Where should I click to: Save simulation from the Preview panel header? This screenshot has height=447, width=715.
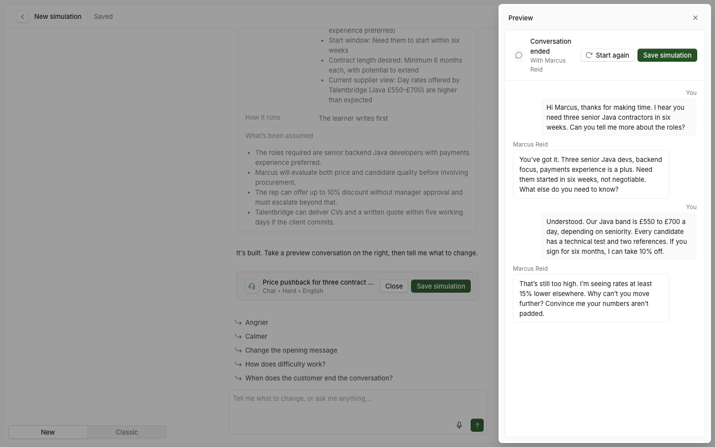(667, 55)
